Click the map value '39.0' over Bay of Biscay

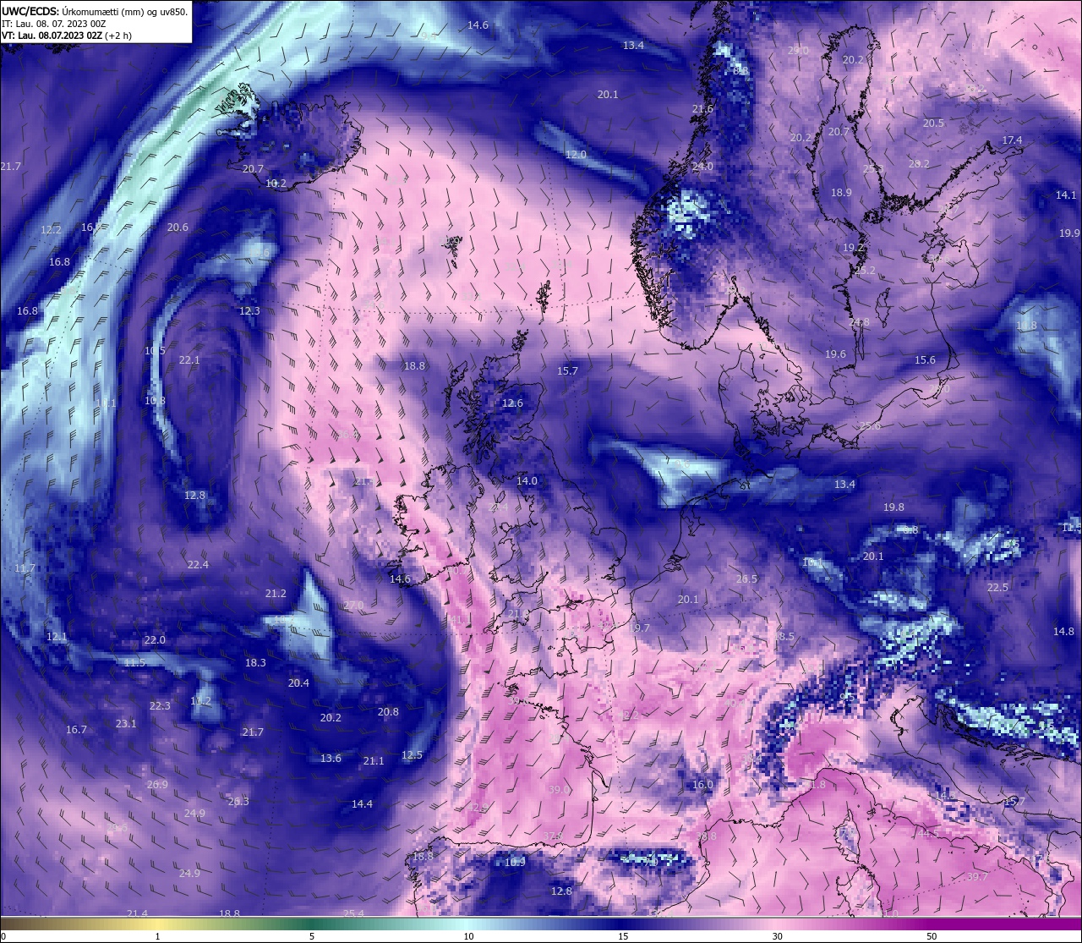point(558,790)
